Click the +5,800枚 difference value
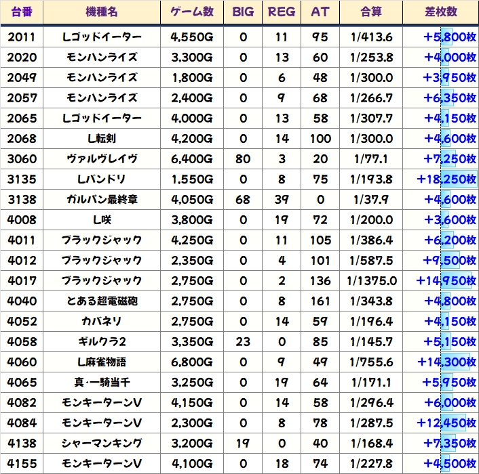 pyautogui.click(x=450, y=37)
